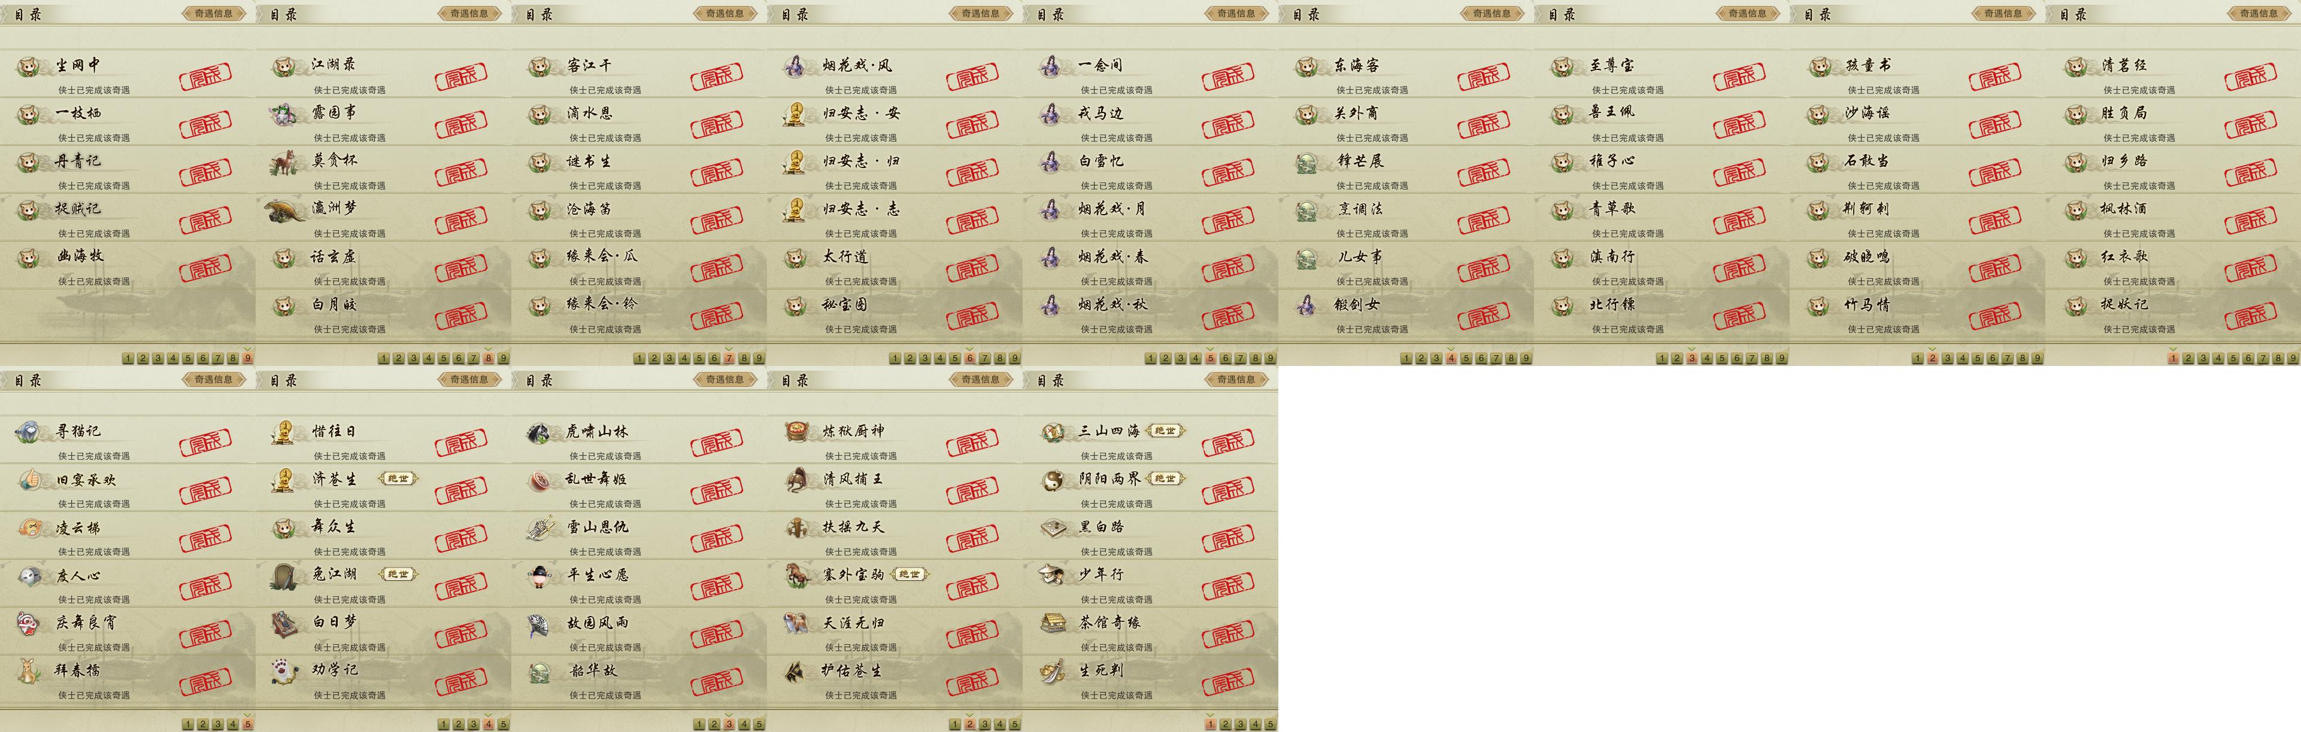Open the 绝世 badge next to 济苍生

click(x=398, y=478)
